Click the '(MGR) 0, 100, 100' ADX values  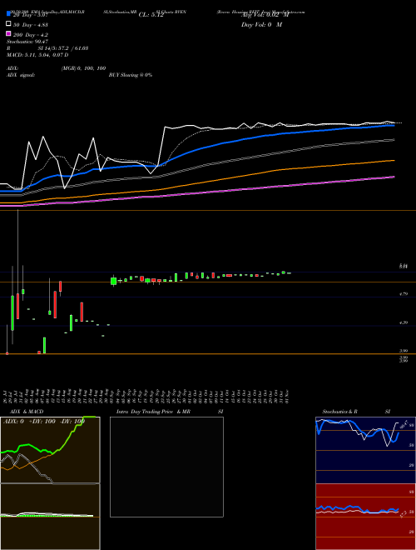(83, 68)
